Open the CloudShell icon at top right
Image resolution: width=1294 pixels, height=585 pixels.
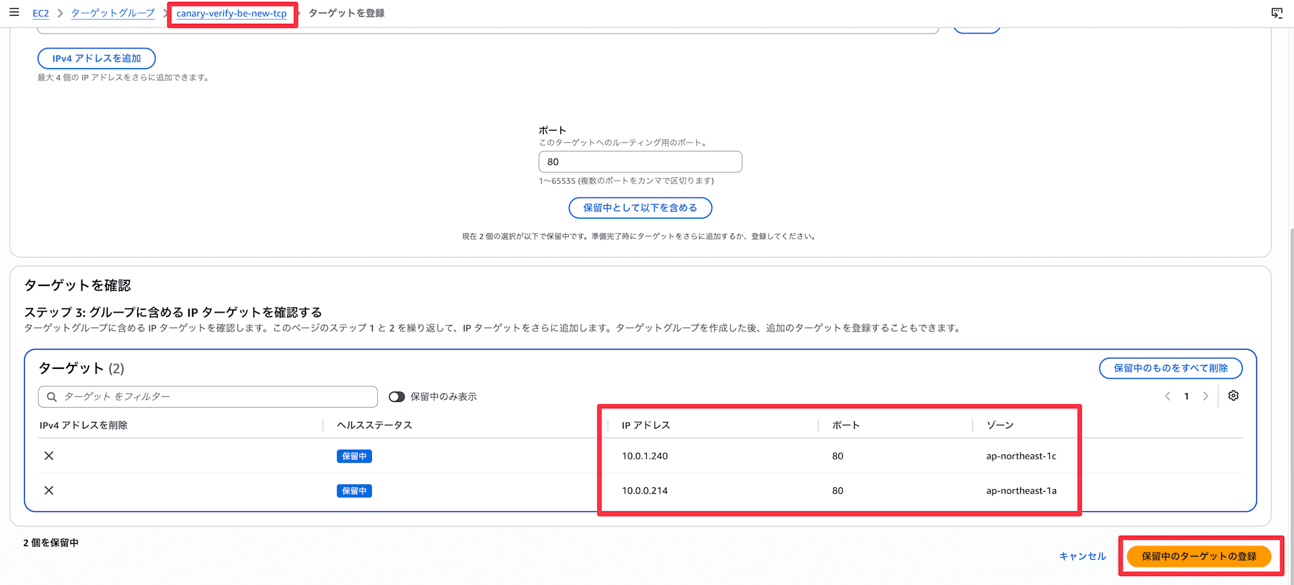1277,13
